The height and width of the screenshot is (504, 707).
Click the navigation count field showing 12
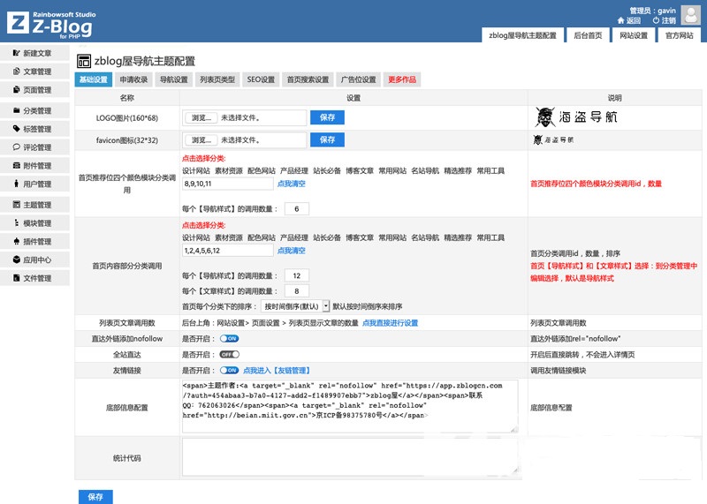[297, 275]
